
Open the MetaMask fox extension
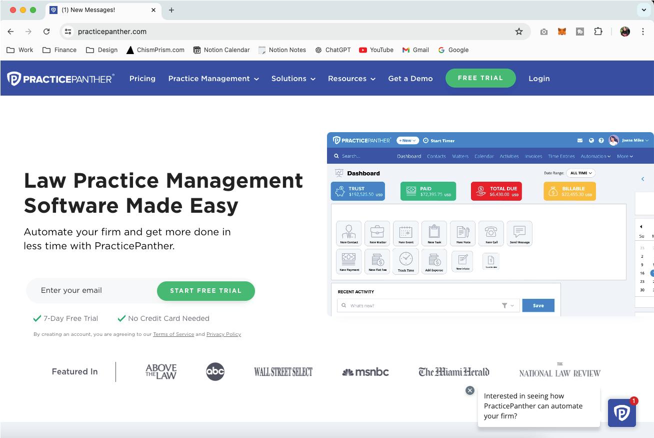click(562, 32)
